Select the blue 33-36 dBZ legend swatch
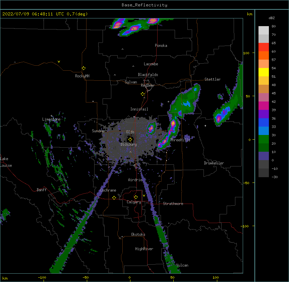 coord(264,123)
